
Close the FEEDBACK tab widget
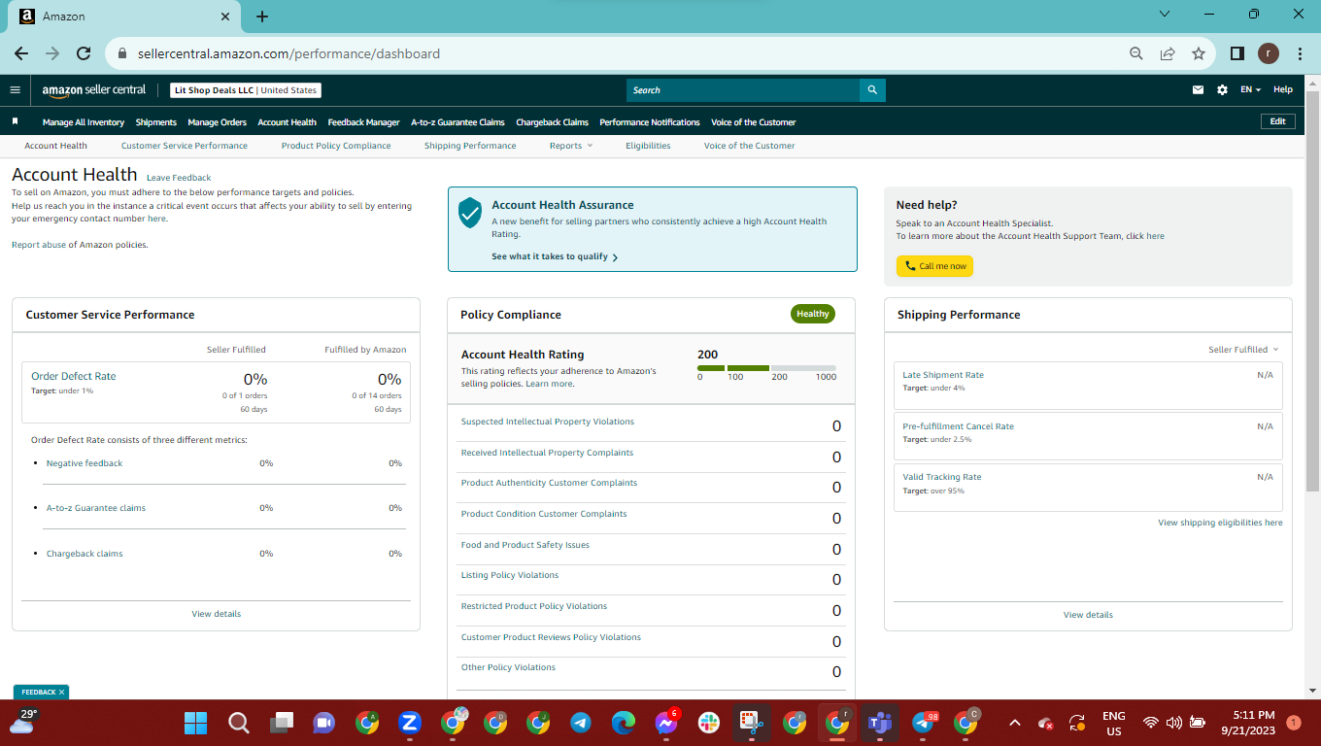[61, 693]
